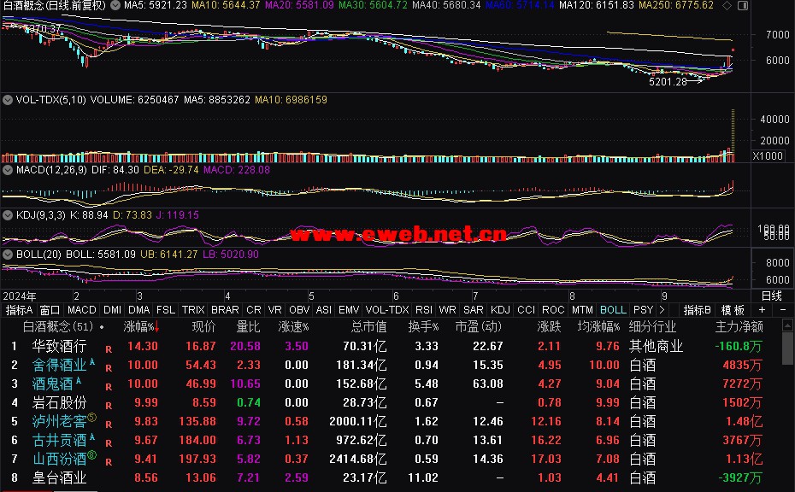Switch to the FSL indicator tab
Screen dimensions: 795x492
(x=166, y=309)
